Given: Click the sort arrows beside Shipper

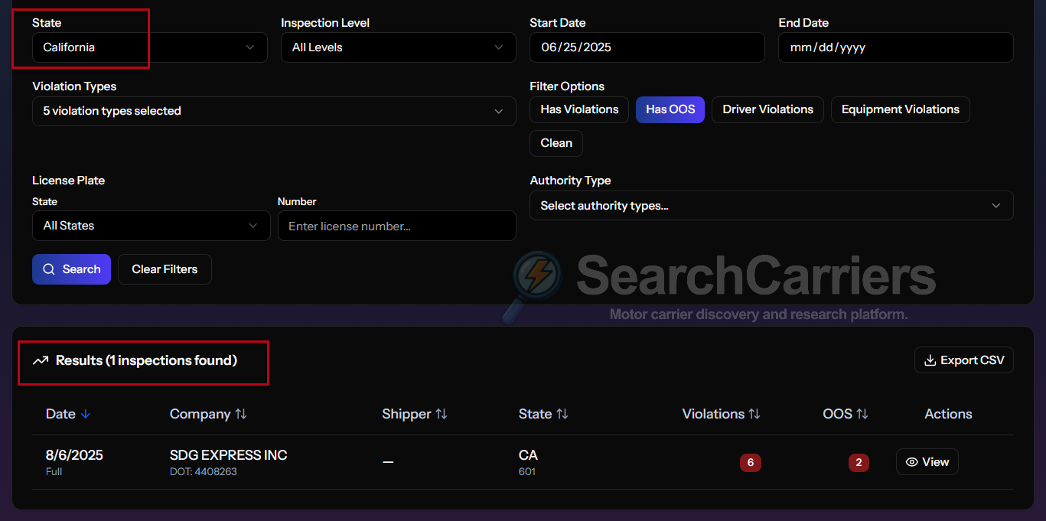Looking at the screenshot, I should click(441, 414).
